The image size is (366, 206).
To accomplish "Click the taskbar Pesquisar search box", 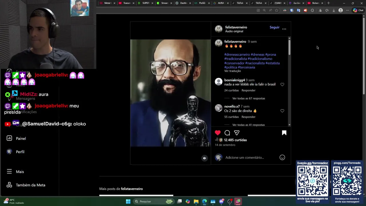I will pyautogui.click(x=154, y=201).
